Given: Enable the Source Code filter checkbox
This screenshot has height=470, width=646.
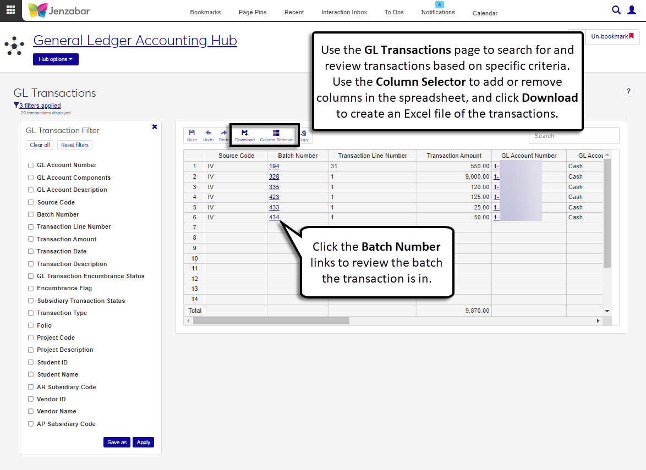Looking at the screenshot, I should [x=30, y=202].
